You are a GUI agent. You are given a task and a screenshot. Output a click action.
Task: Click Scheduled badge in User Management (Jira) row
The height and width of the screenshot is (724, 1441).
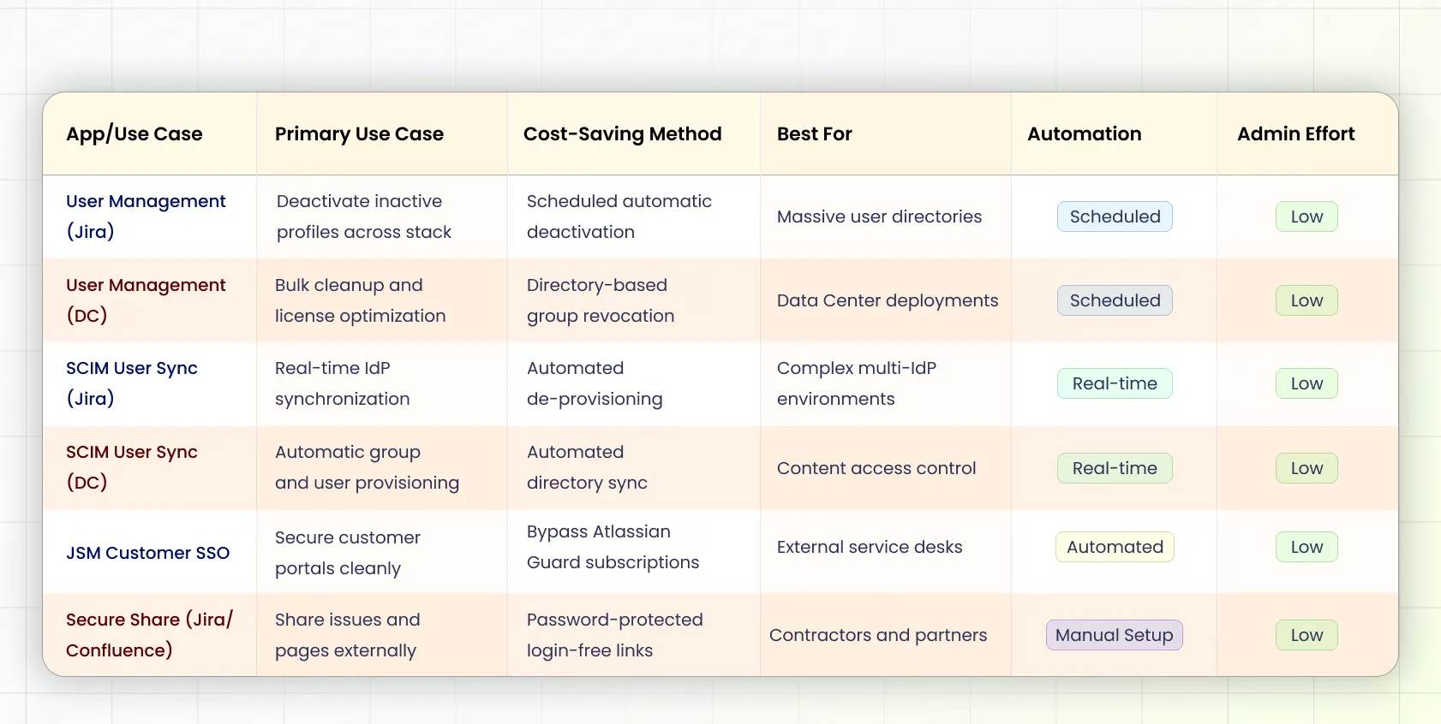click(x=1115, y=217)
